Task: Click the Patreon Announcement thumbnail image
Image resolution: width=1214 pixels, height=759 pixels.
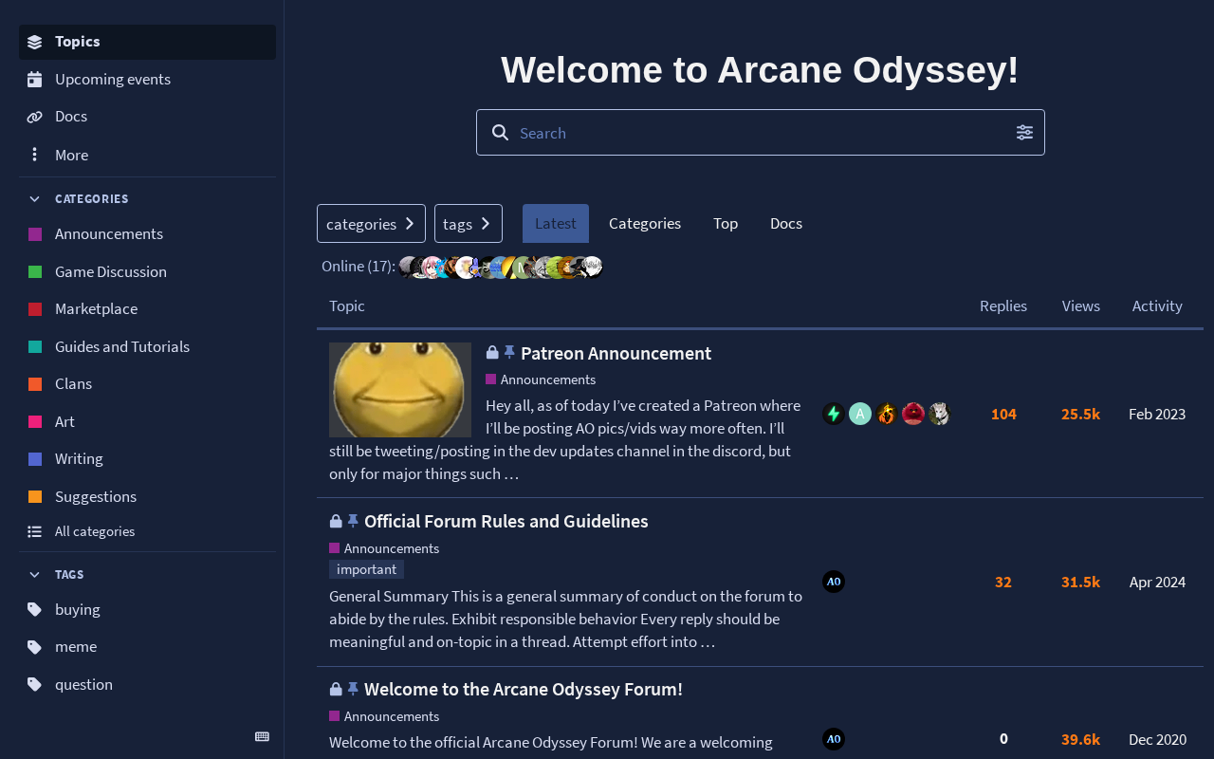Action: tap(400, 390)
